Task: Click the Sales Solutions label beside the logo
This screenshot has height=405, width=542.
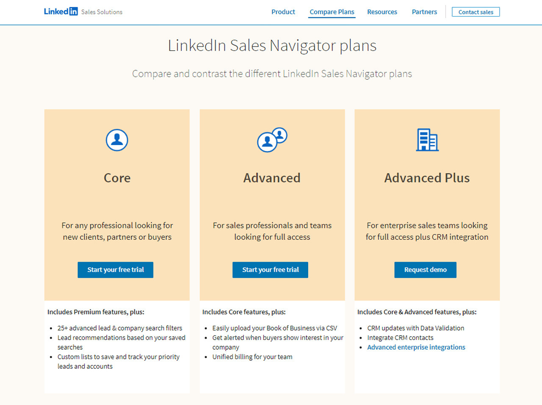Action: tap(102, 12)
